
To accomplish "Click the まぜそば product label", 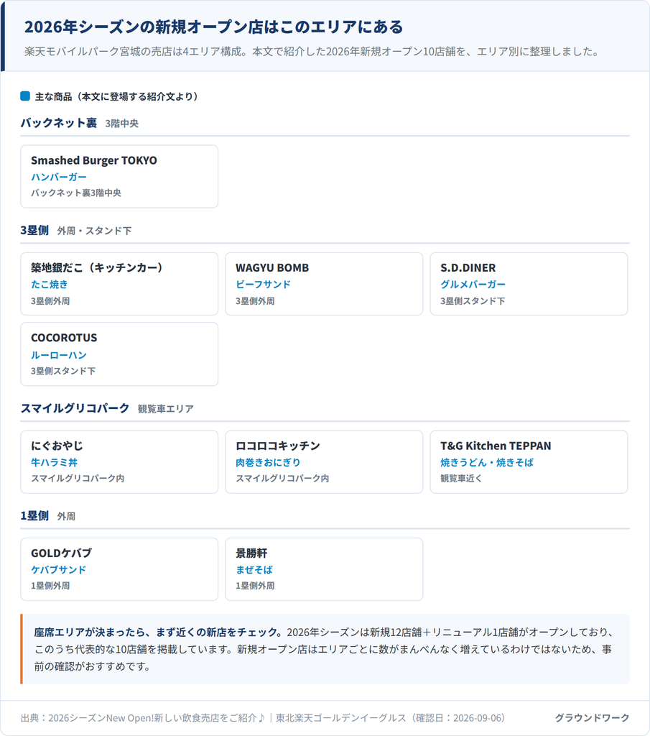I will [x=254, y=569].
